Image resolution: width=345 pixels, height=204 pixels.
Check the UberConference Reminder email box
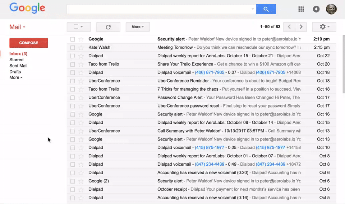click(72, 81)
